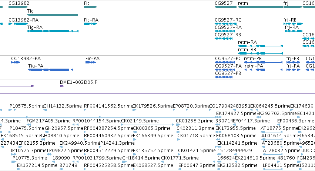Click the EK114241.5prime EST label
The width and height of the screenshot is (315, 171).
238,144
